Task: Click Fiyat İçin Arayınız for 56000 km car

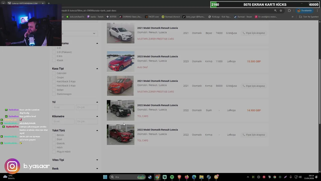Action: tap(254, 86)
